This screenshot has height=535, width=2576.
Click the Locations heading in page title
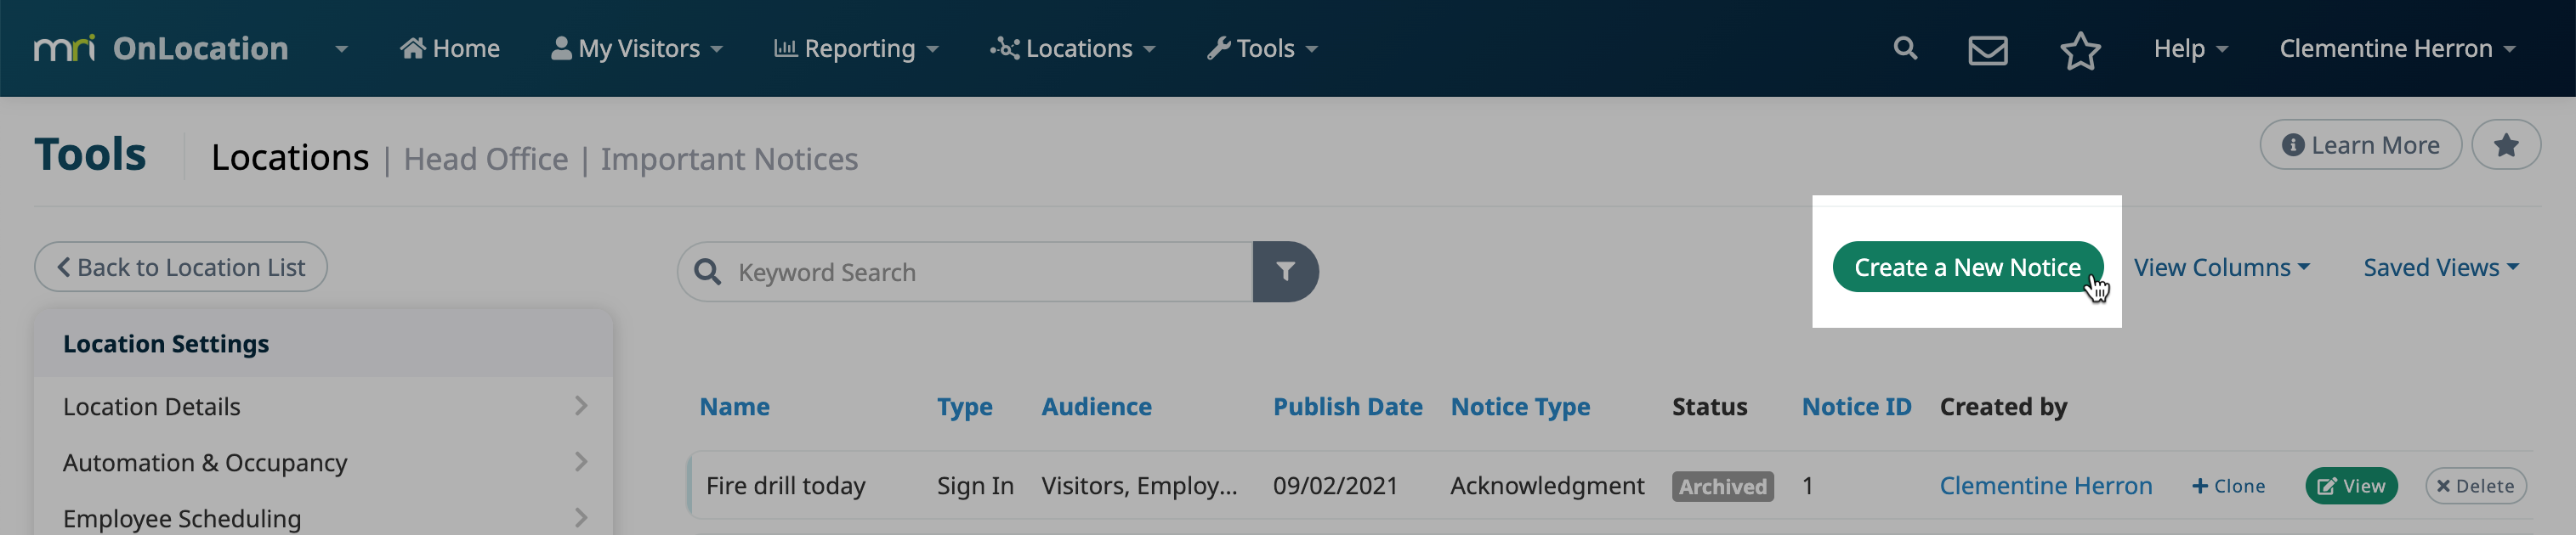(290, 157)
